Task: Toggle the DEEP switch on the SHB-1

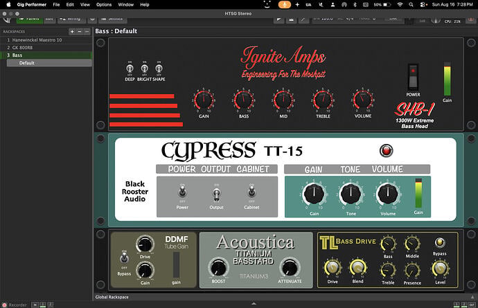Action: tap(130, 69)
